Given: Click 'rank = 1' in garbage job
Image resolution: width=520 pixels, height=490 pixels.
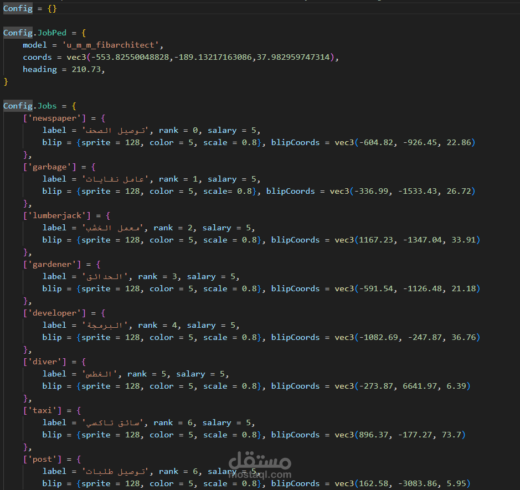Looking at the screenshot, I should click(x=178, y=179).
